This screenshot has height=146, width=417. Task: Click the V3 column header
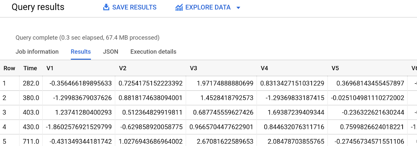pyautogui.click(x=193, y=68)
